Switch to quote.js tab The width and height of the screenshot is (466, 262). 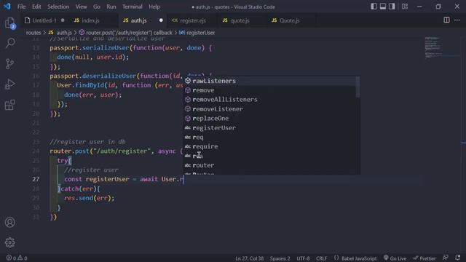click(x=240, y=20)
